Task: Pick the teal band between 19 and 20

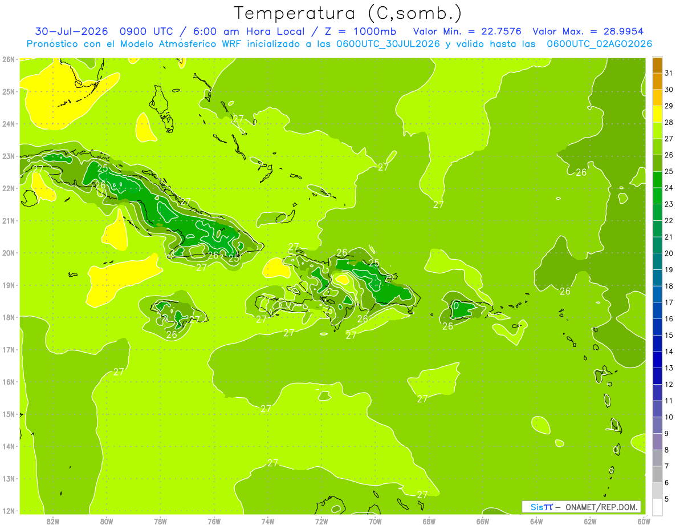Action: pyautogui.click(x=657, y=261)
